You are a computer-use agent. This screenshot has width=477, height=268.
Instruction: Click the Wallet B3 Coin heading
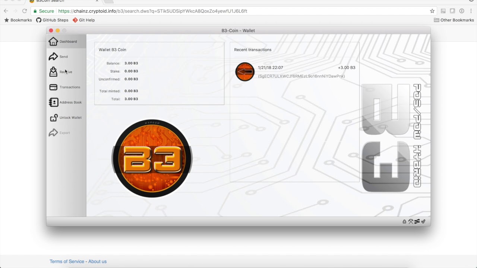coord(113,50)
